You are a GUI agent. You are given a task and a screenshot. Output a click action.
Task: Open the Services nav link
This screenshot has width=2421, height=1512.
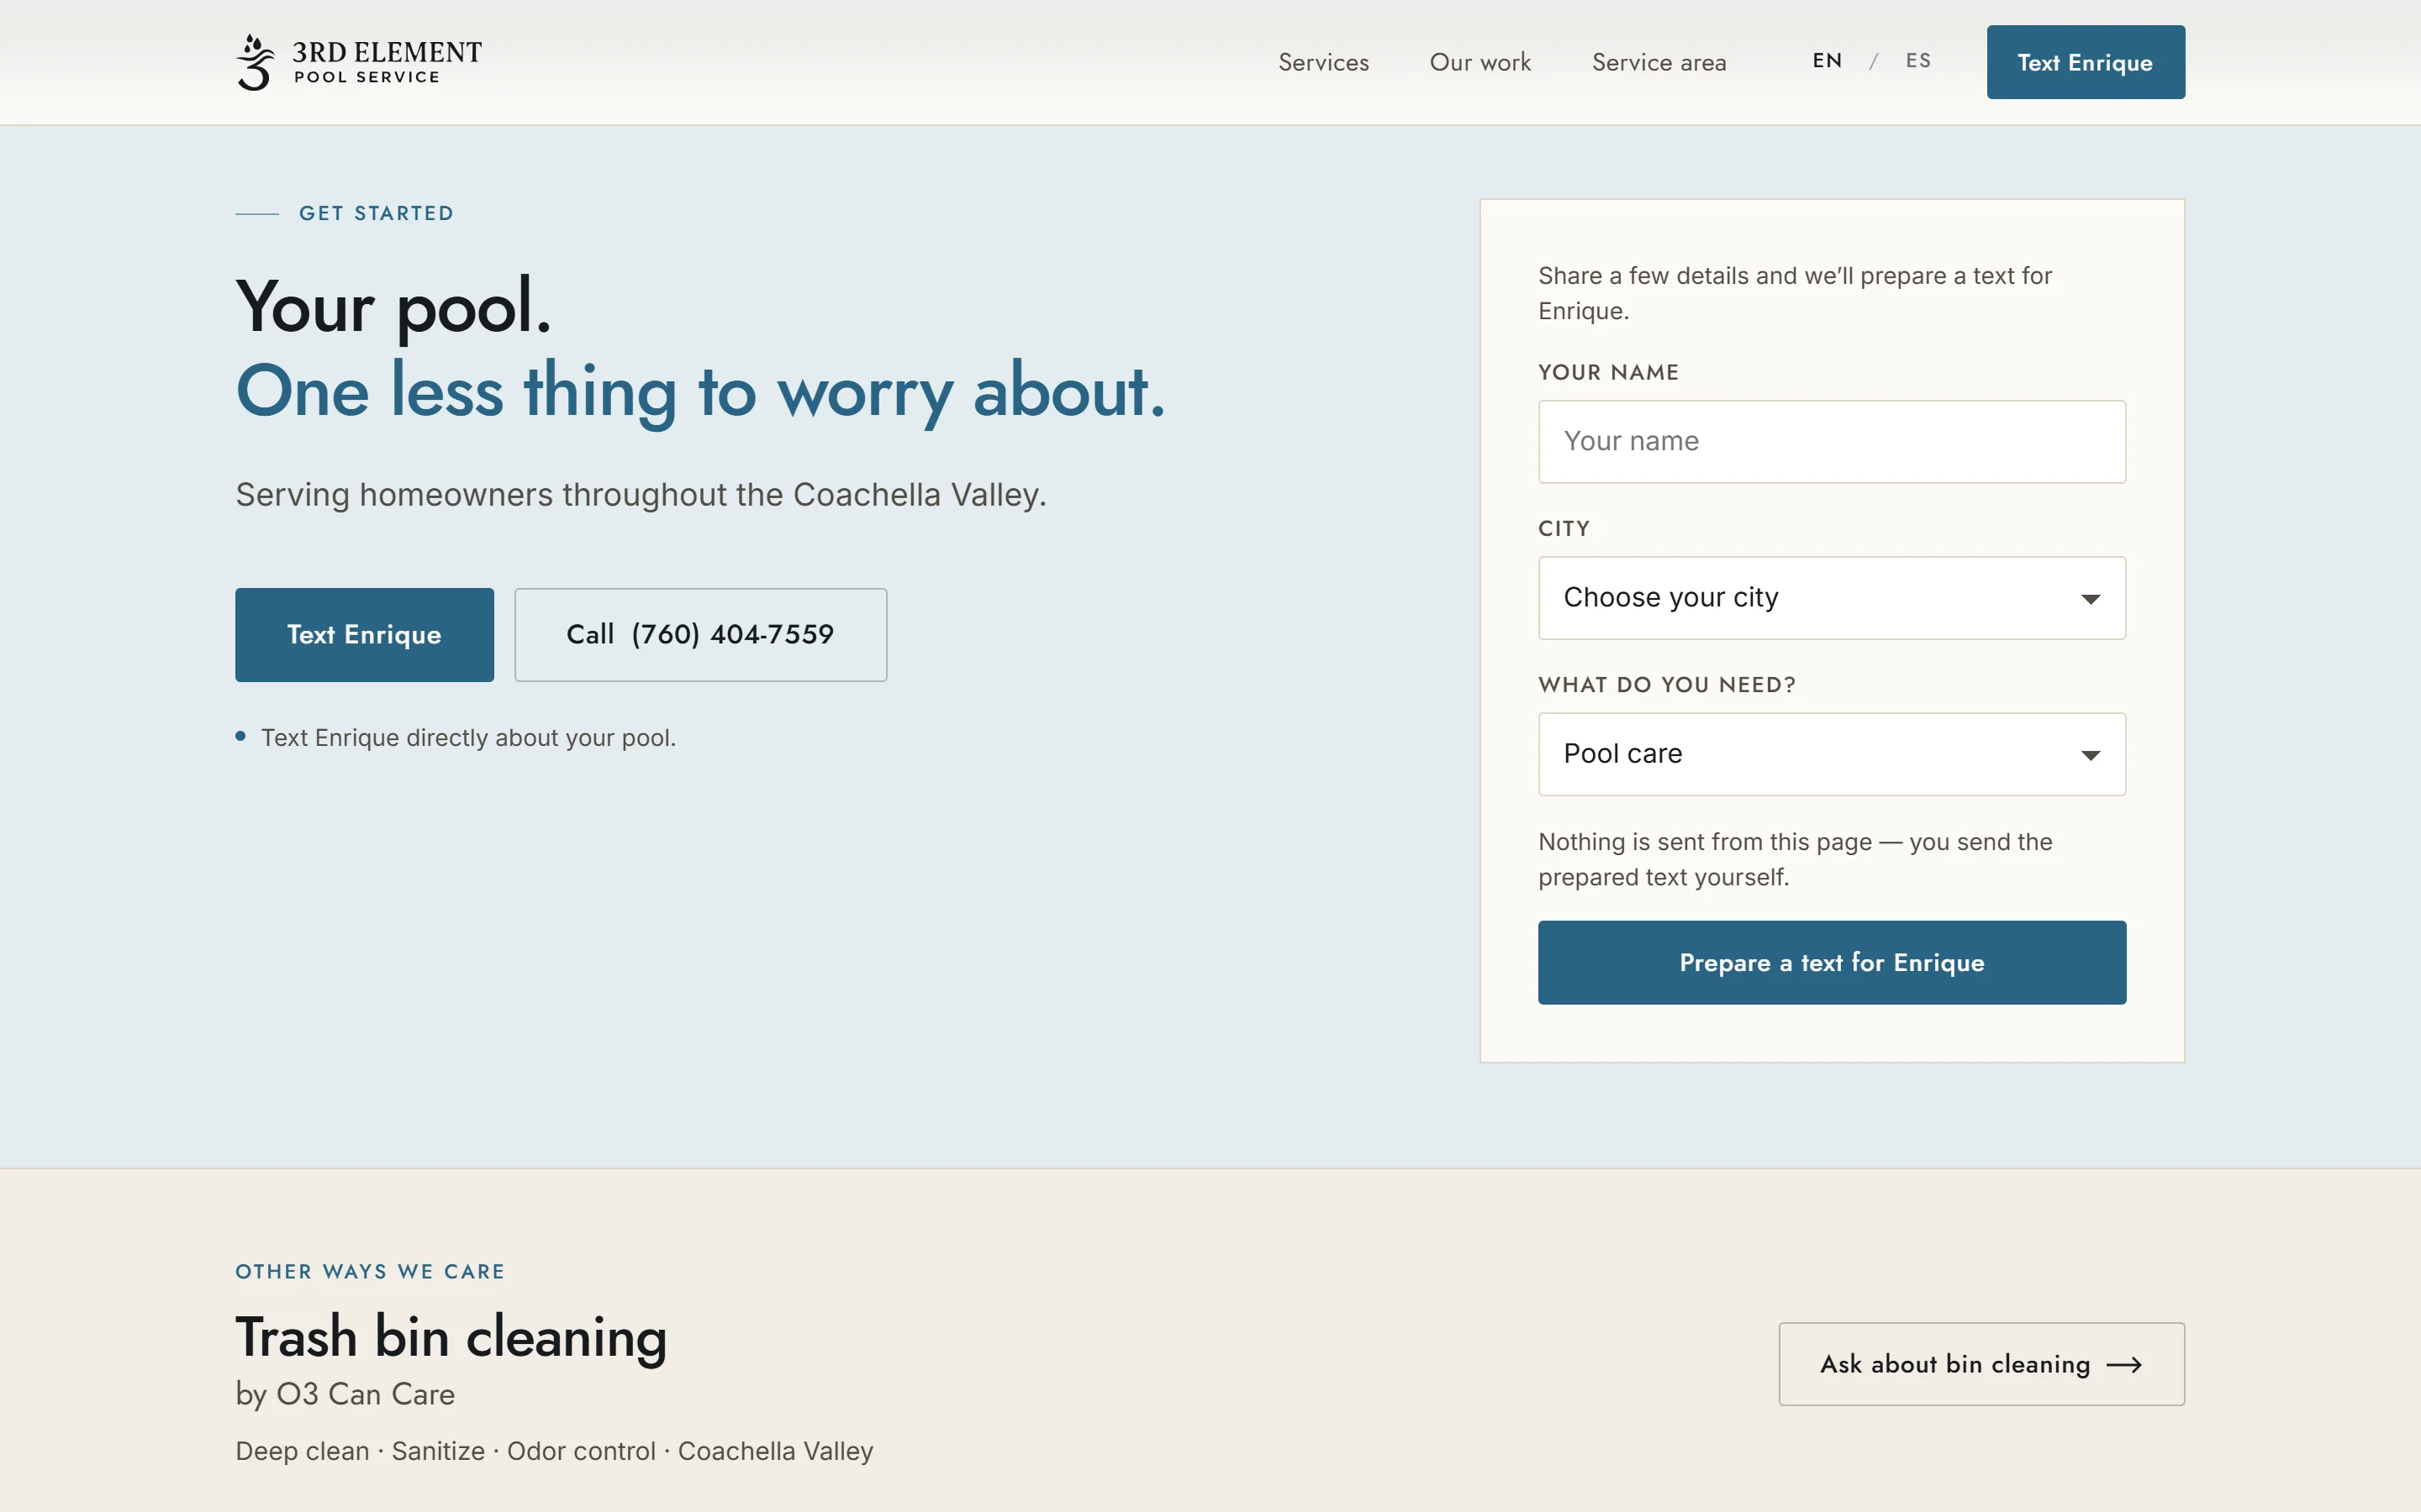(x=1323, y=62)
